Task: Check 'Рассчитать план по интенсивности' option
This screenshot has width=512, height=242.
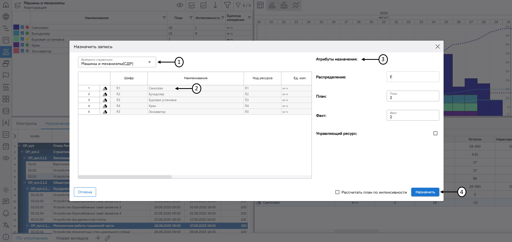Action: pos(337,192)
